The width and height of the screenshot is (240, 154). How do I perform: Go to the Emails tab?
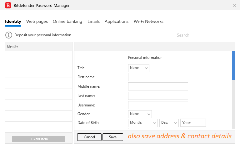pyautogui.click(x=93, y=22)
